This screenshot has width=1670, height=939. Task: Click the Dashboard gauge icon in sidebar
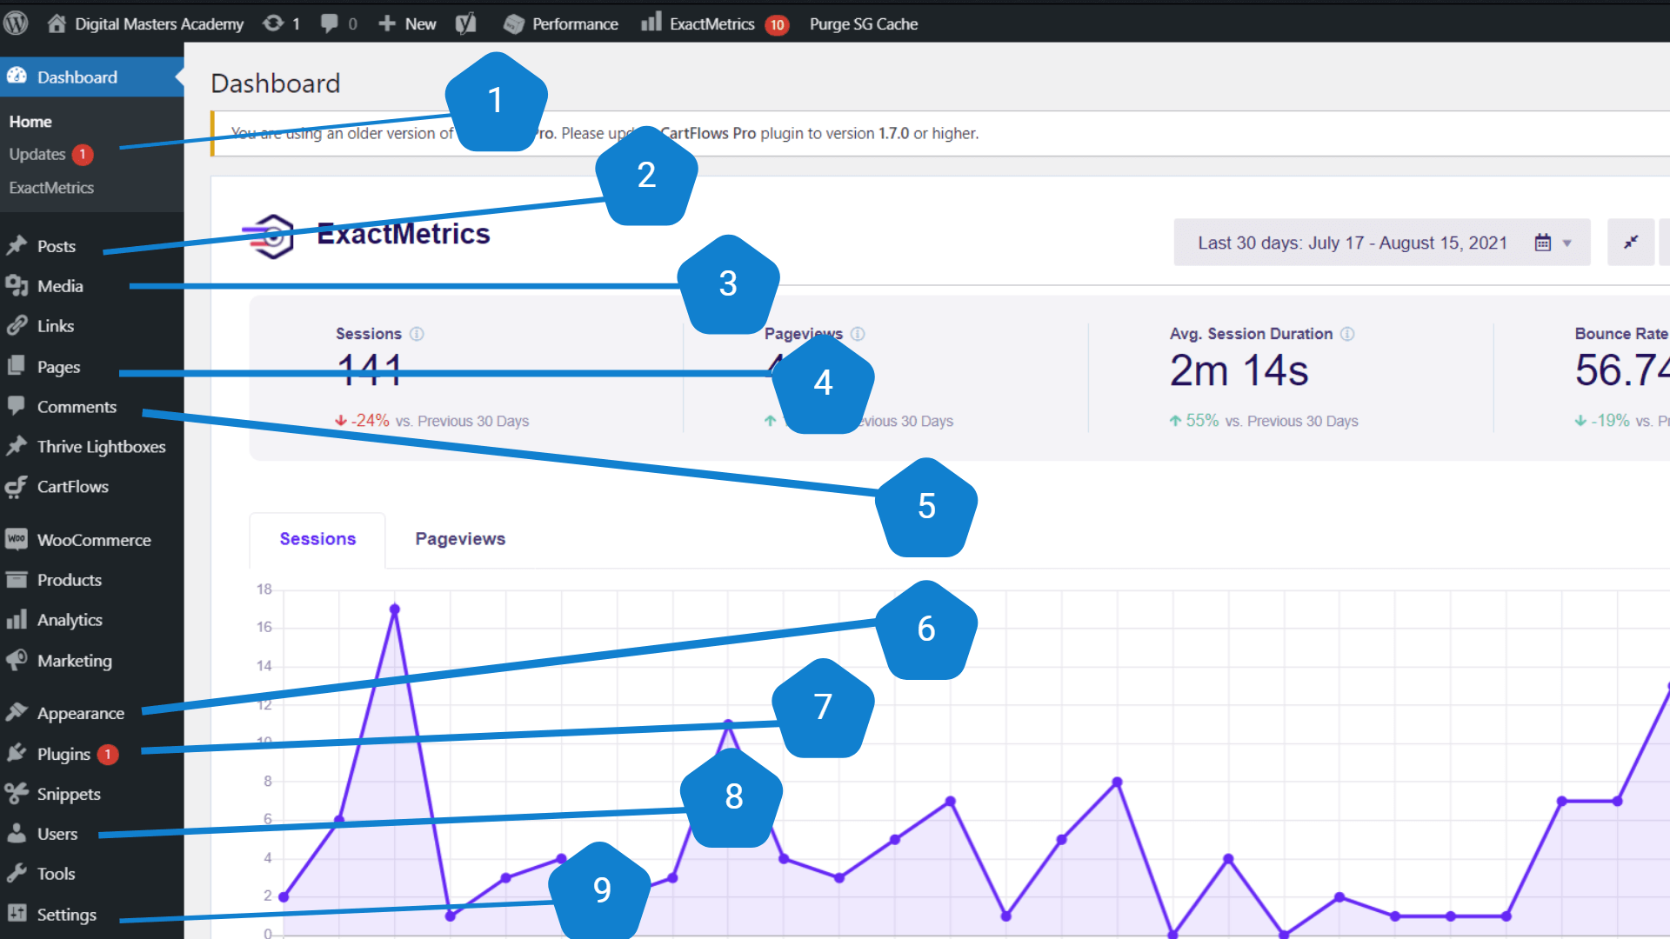click(17, 77)
